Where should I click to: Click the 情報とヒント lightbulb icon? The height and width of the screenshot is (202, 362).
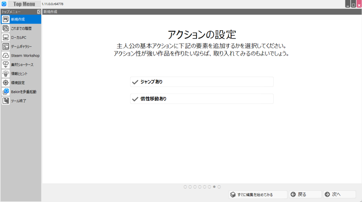click(6, 74)
